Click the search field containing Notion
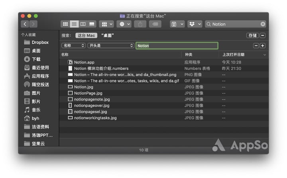Screen dimensions: 287x178 tap(236, 24)
